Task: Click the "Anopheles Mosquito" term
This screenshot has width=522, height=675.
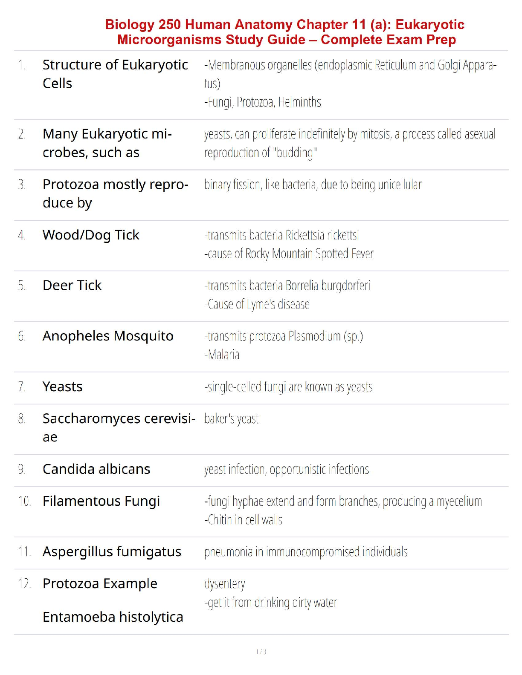Action: pyautogui.click(x=108, y=336)
